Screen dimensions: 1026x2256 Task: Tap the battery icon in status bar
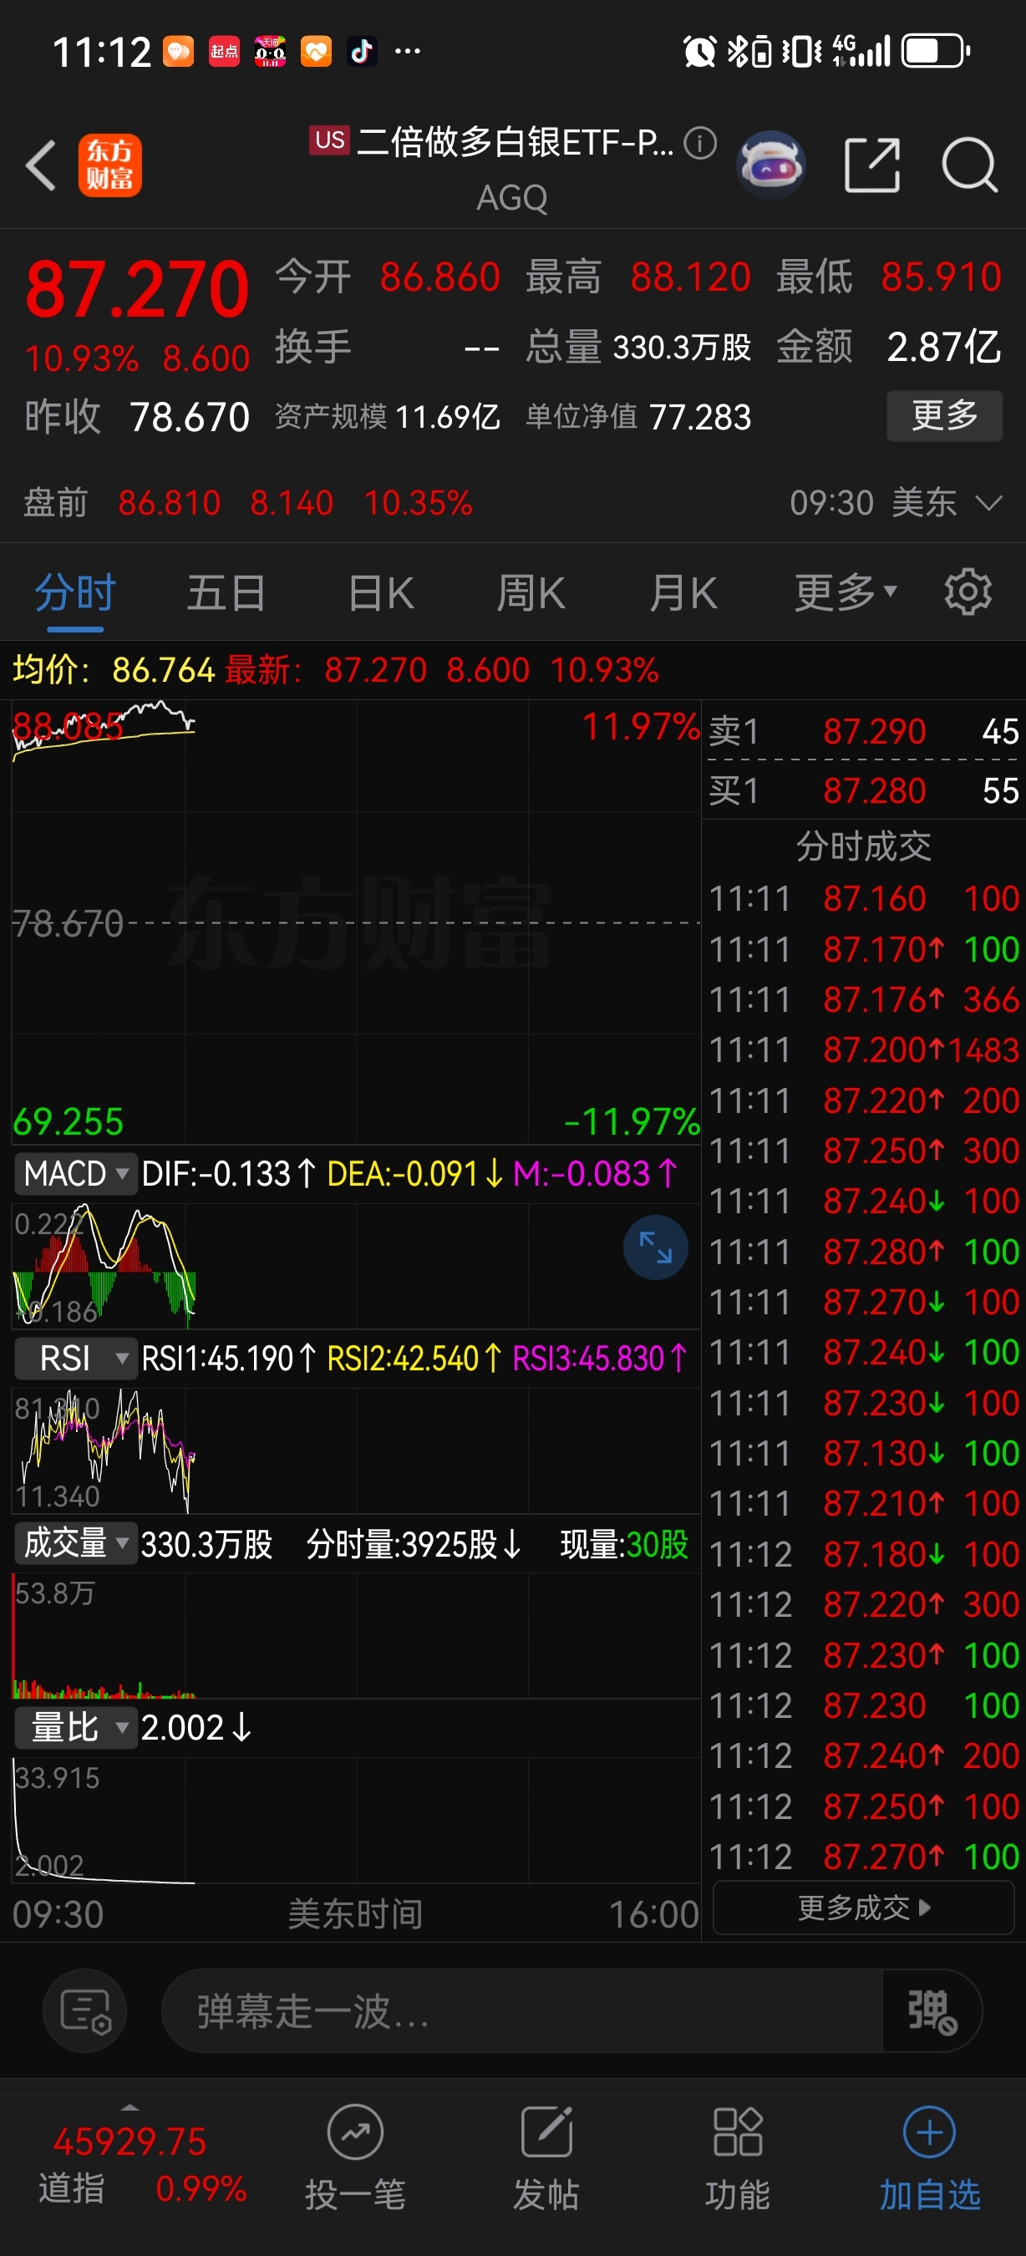(x=936, y=51)
